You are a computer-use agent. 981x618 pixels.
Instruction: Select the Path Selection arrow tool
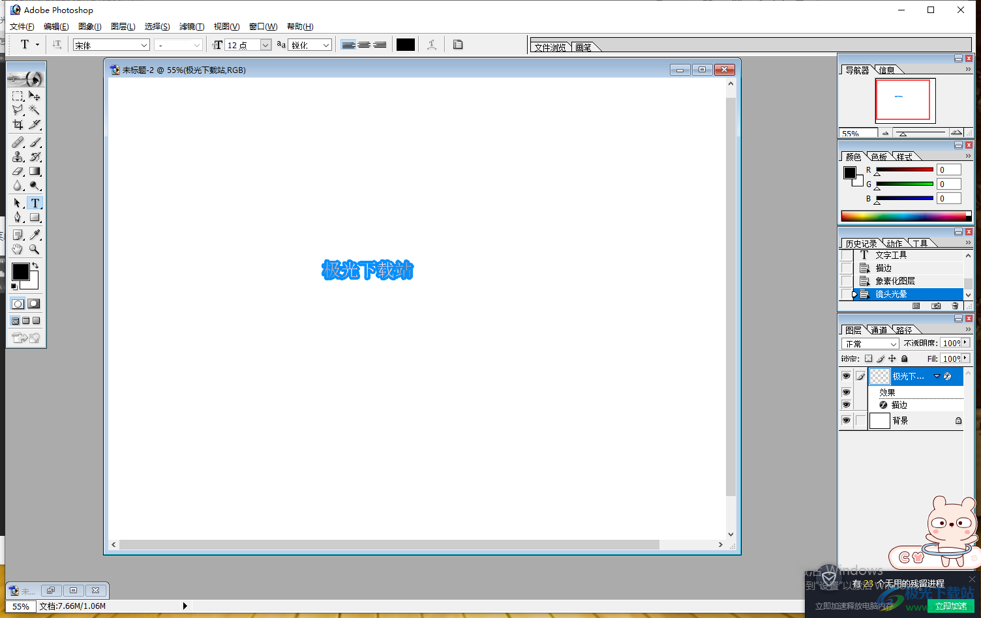[18, 203]
